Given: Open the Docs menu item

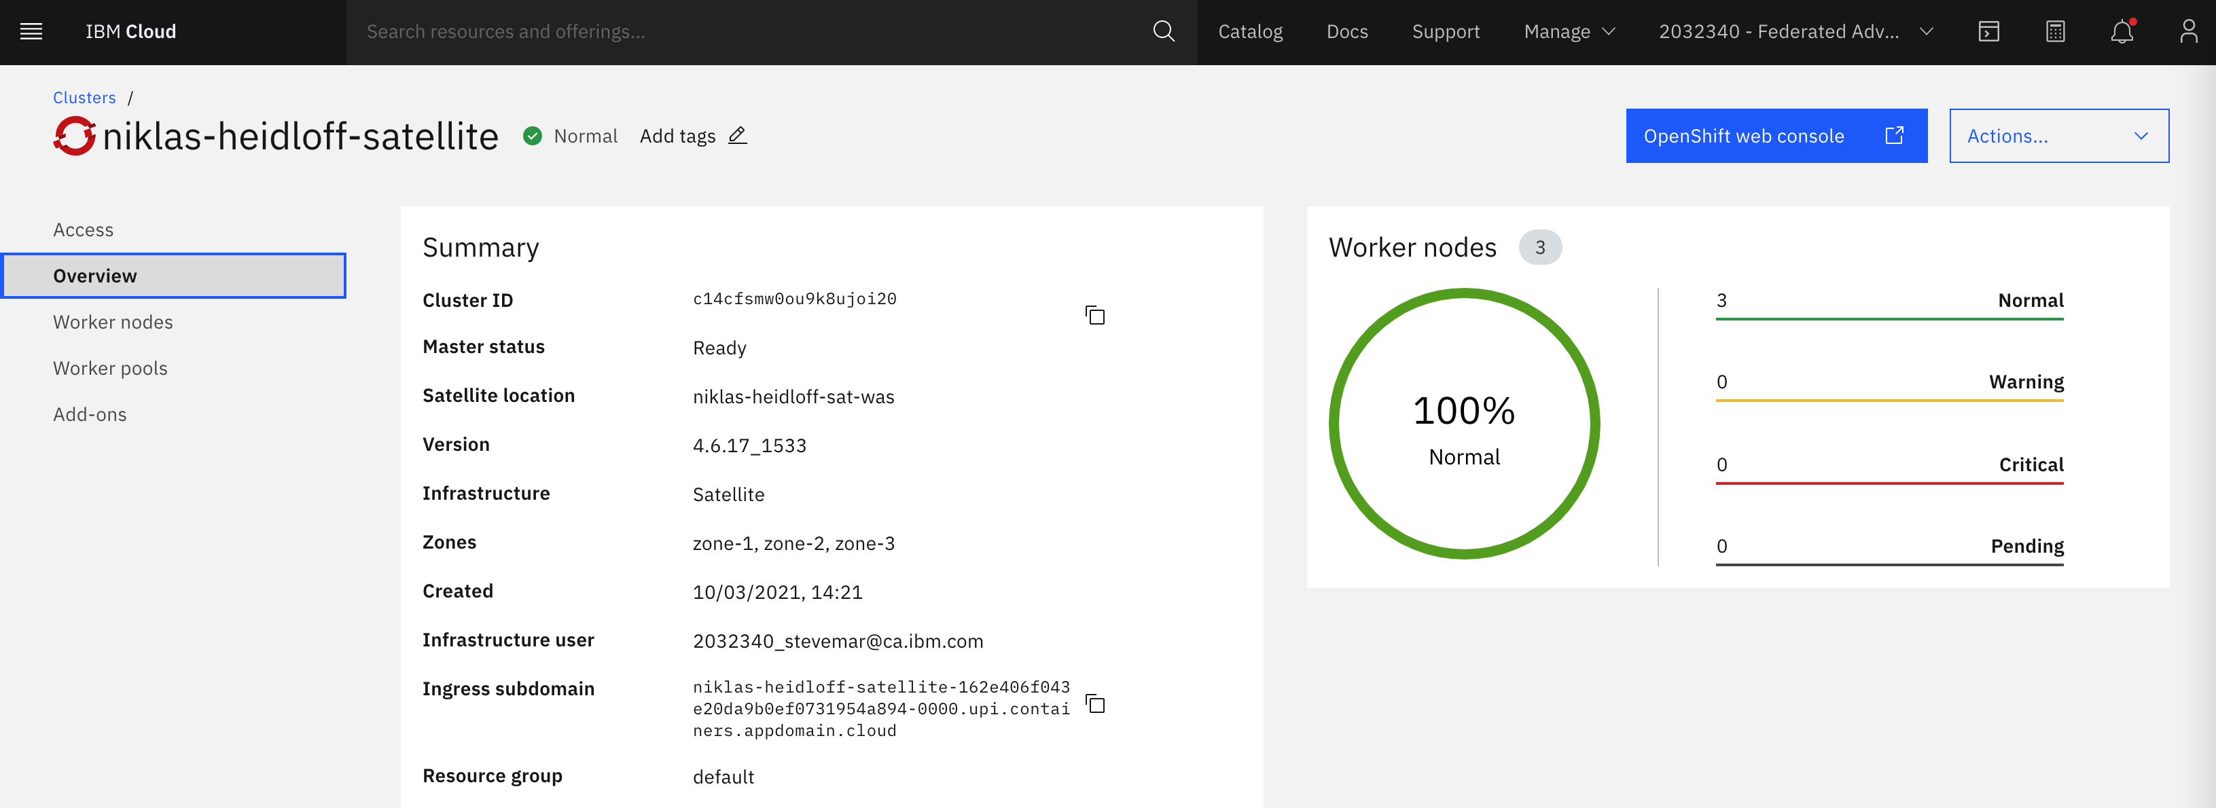Looking at the screenshot, I should [1346, 32].
